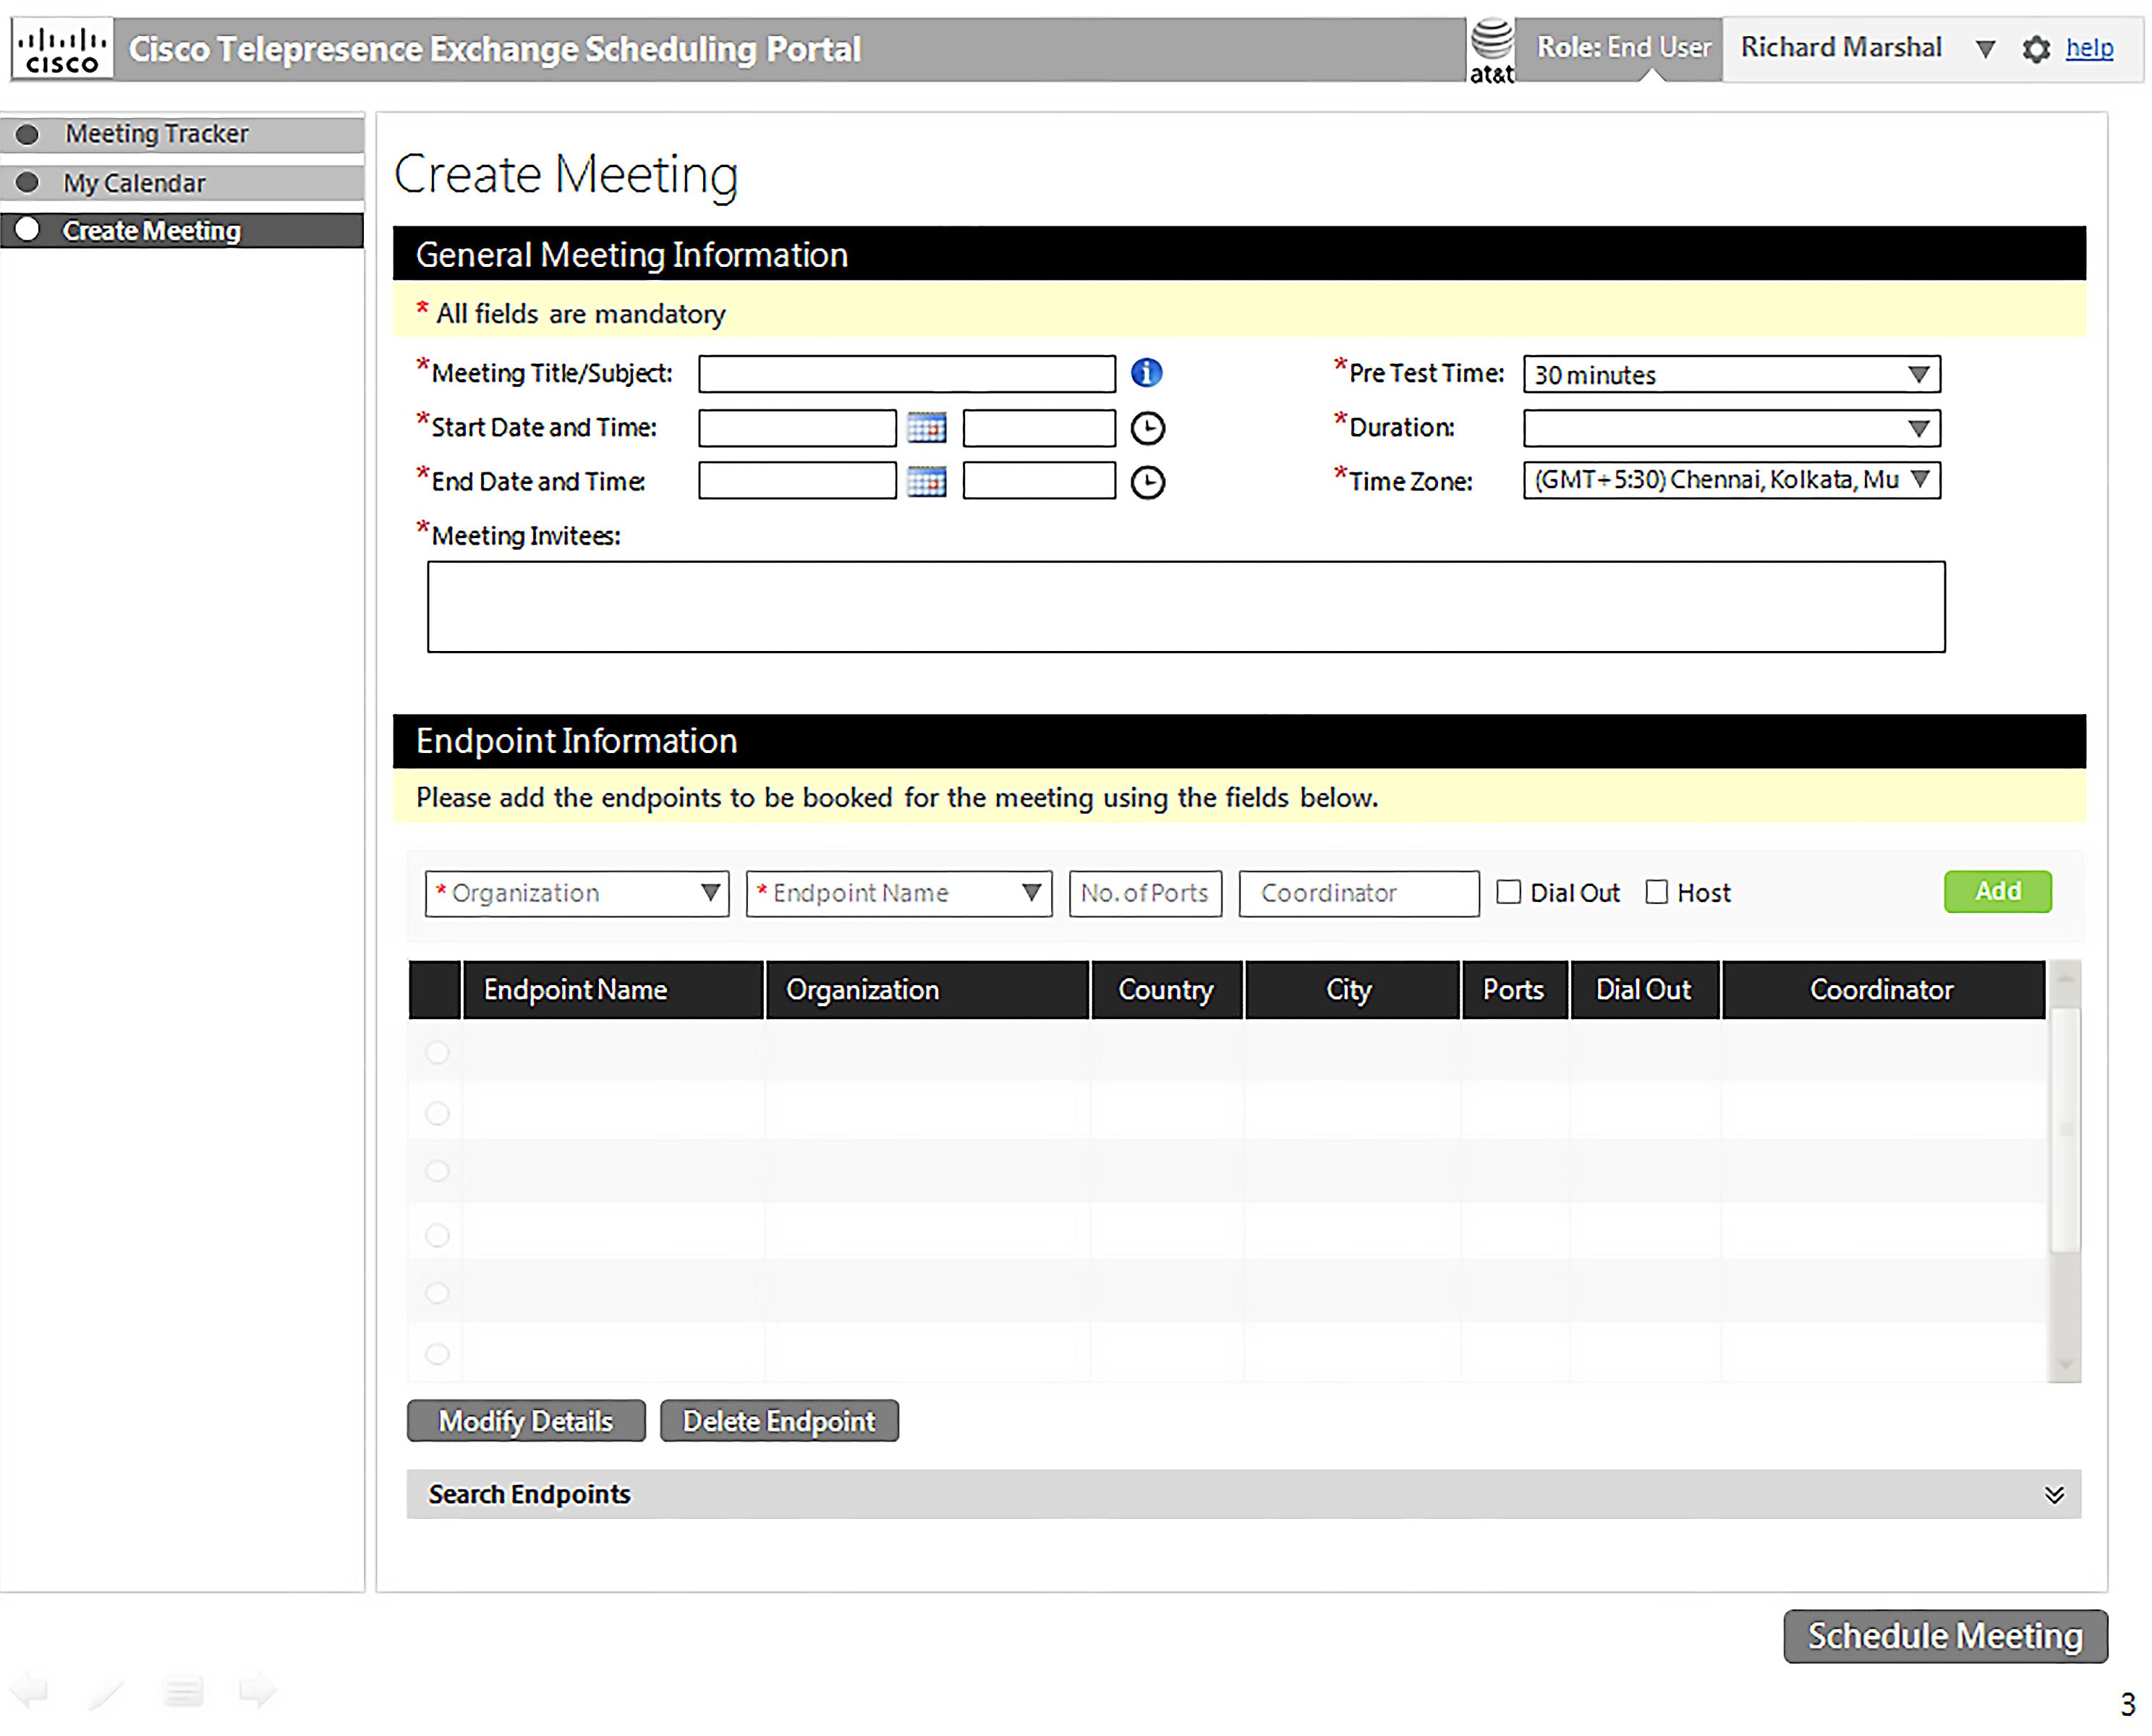The height and width of the screenshot is (1736, 2152).
Task: Go to Meeting Tracker in sidebar
Action: pos(157,134)
